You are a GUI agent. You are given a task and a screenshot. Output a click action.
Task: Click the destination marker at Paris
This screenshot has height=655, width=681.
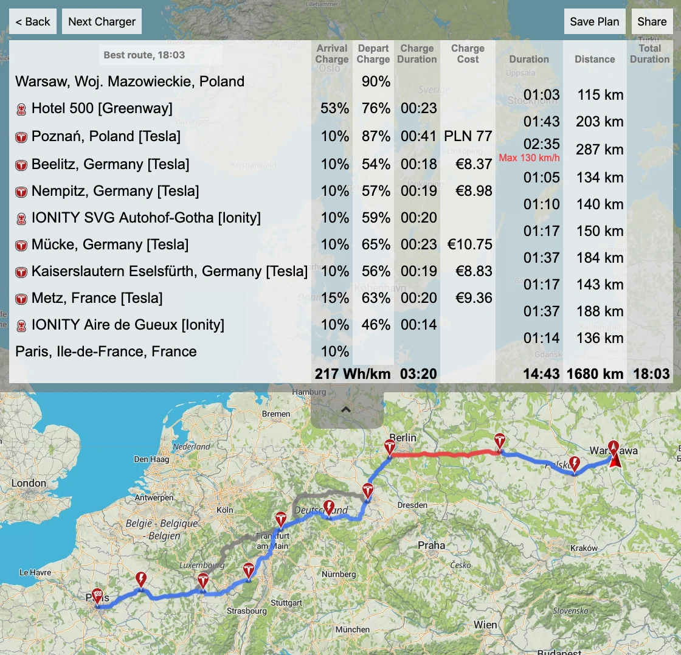coord(98,596)
